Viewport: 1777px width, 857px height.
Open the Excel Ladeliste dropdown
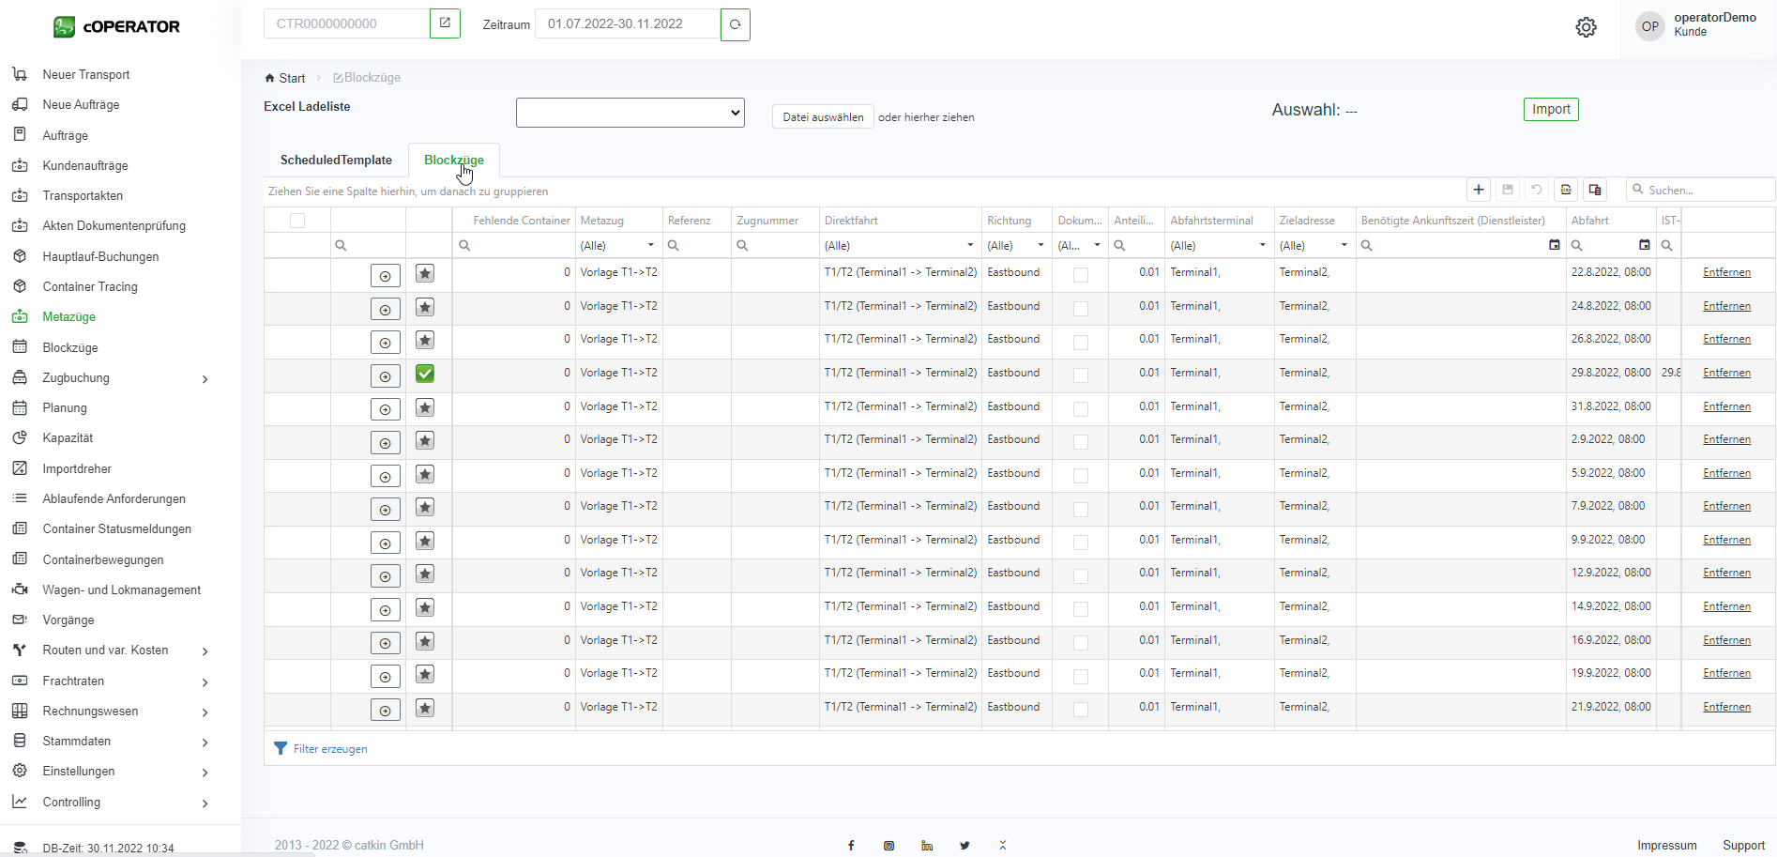coord(630,113)
